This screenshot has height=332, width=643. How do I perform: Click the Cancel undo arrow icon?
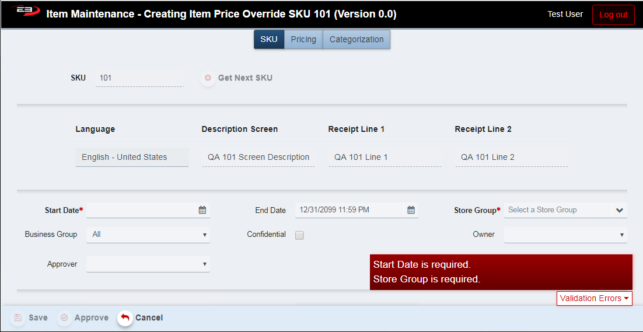click(x=125, y=318)
